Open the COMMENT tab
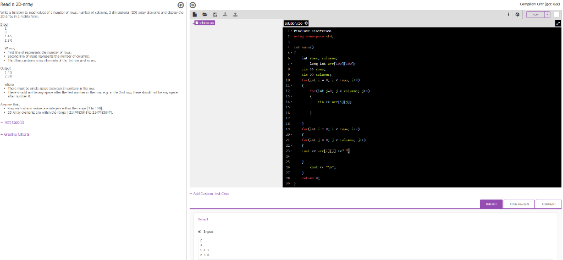The image size is (563, 260). 548,204
